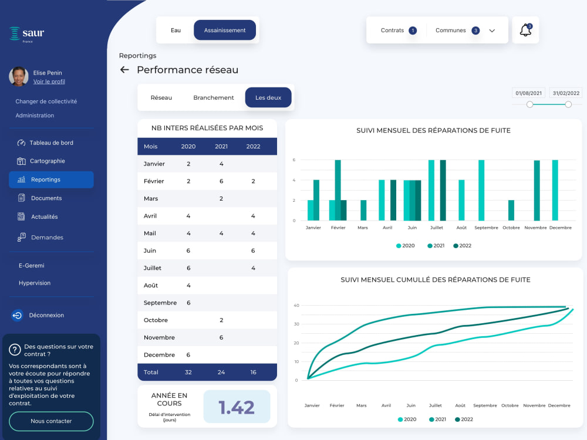Screen dimensions: 587x440
Task: Click the Reportings breadcrumb above the title
Action: tap(137, 55)
